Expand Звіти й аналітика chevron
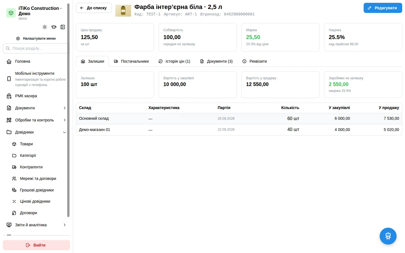Screen dimensions: 405x253 [x=64, y=225]
